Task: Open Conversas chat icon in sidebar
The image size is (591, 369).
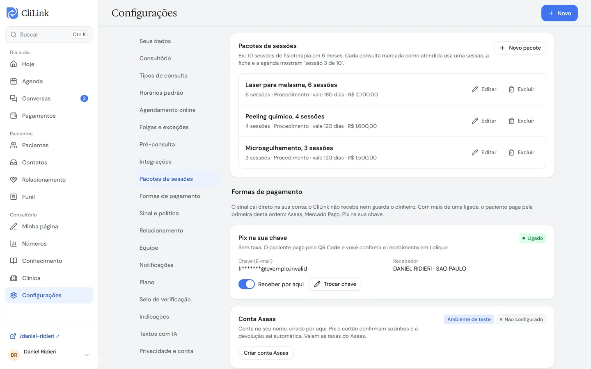Action: coord(14,98)
